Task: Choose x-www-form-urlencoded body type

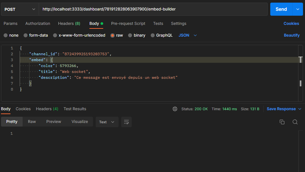Action: 55,35
